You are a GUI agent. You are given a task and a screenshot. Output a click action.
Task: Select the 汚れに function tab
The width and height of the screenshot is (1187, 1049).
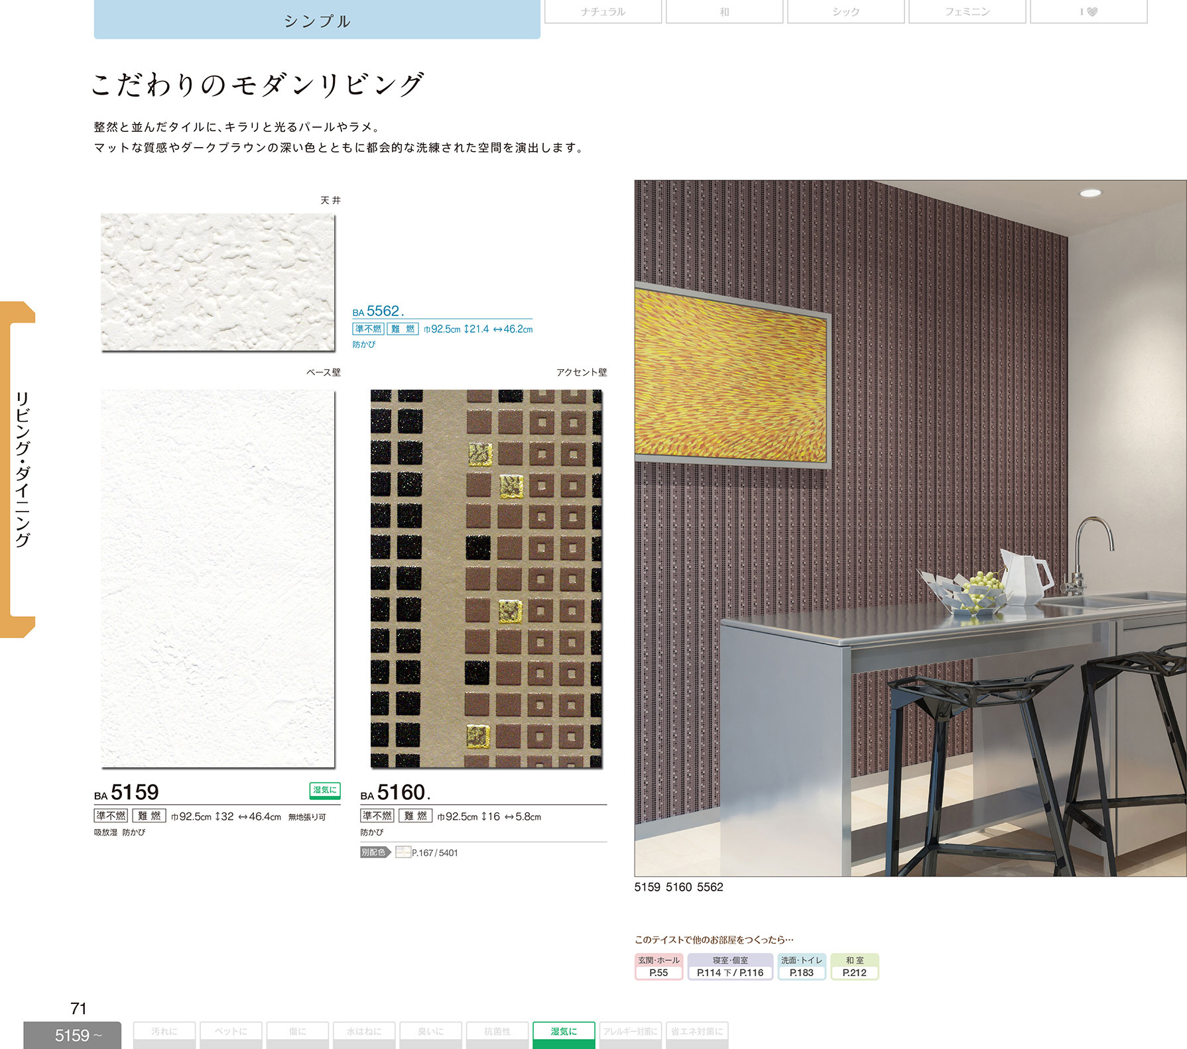pyautogui.click(x=164, y=1033)
